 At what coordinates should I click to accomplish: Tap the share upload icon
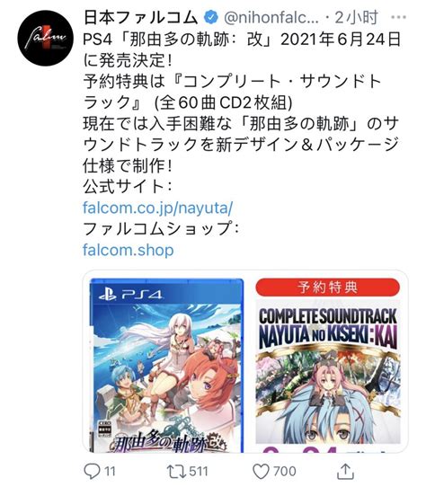point(345,471)
